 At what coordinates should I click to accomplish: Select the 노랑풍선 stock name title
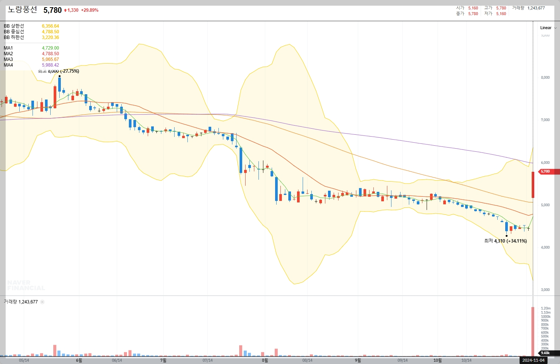tap(22, 10)
